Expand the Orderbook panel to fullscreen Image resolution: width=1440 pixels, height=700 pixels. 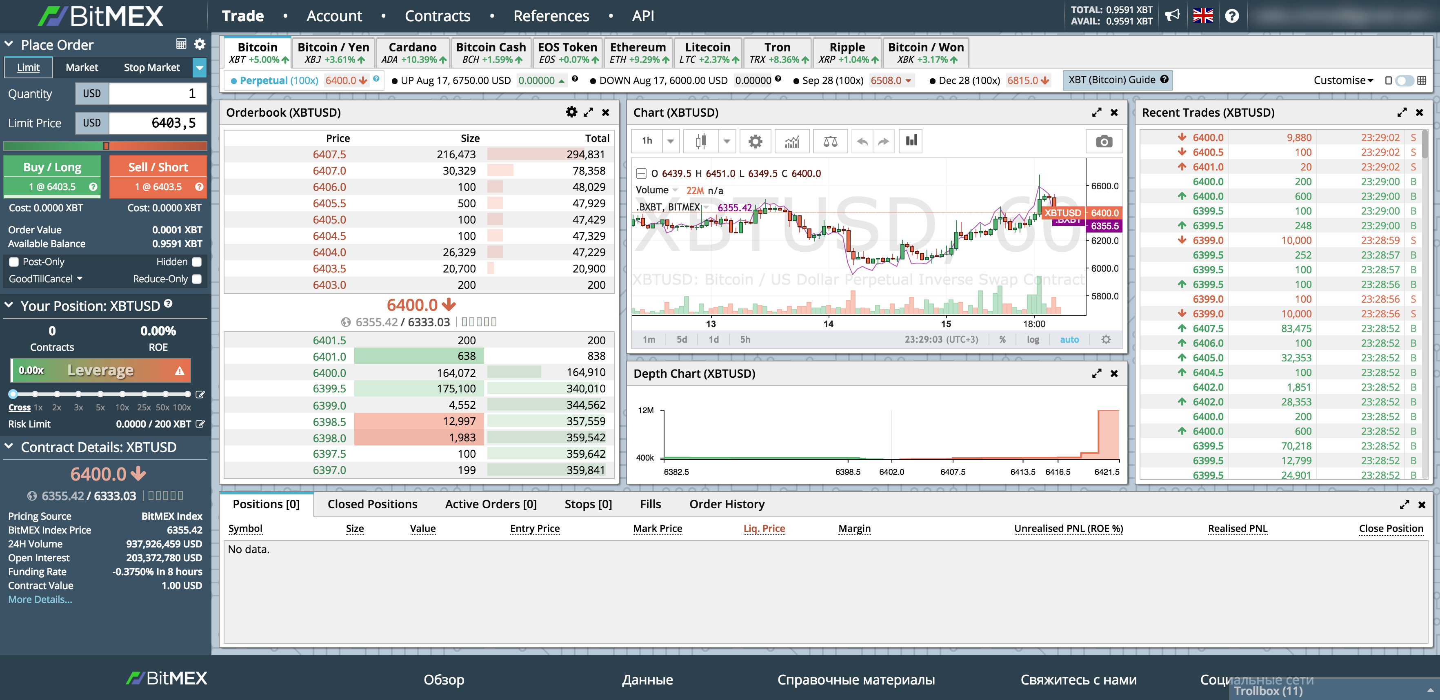pos(588,112)
